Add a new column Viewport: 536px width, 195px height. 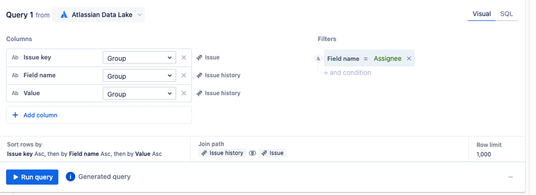pyautogui.click(x=99, y=115)
